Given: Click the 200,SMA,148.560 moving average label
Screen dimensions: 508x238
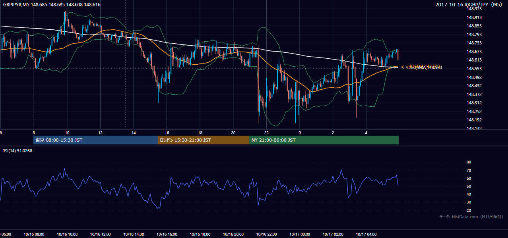Looking at the screenshot, I should tap(422, 68).
